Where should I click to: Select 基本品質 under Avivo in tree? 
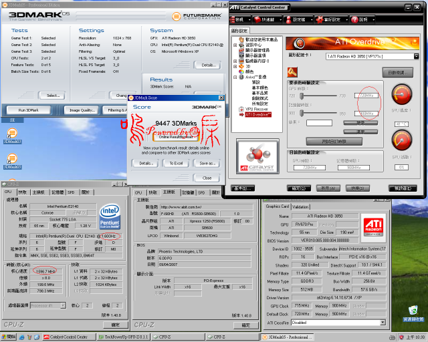coord(259,93)
